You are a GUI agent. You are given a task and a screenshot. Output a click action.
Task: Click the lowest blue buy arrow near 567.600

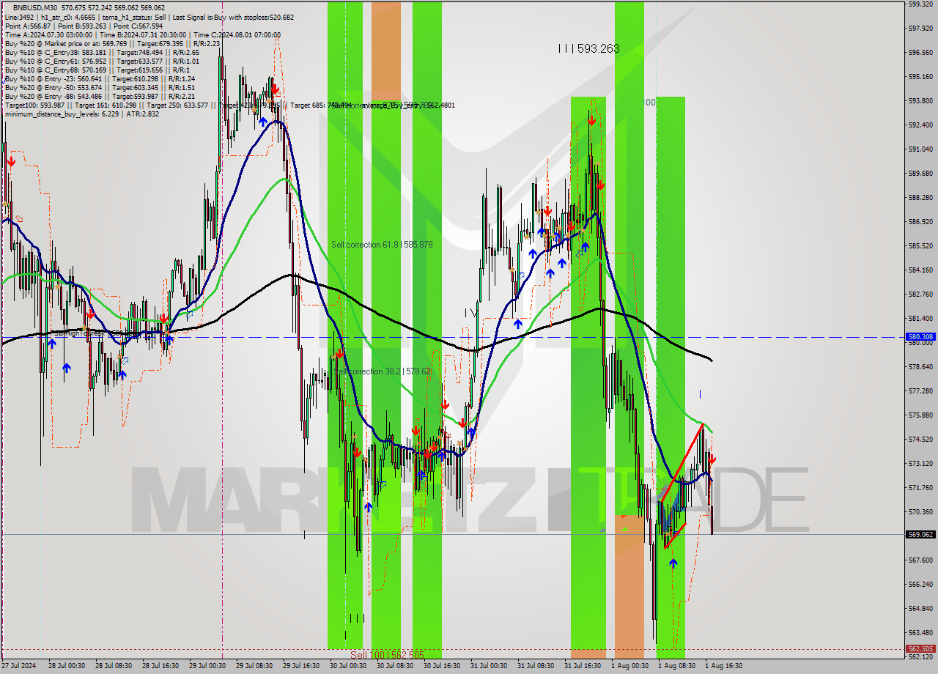(673, 563)
